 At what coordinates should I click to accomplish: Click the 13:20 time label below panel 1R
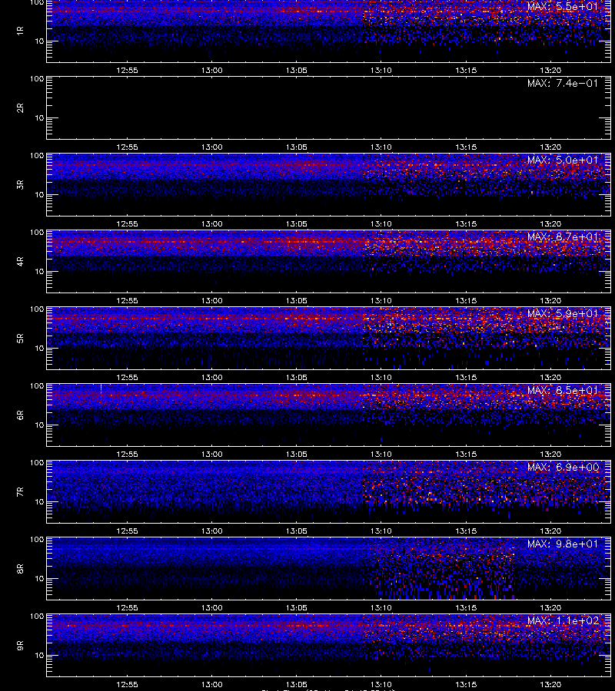(550, 70)
